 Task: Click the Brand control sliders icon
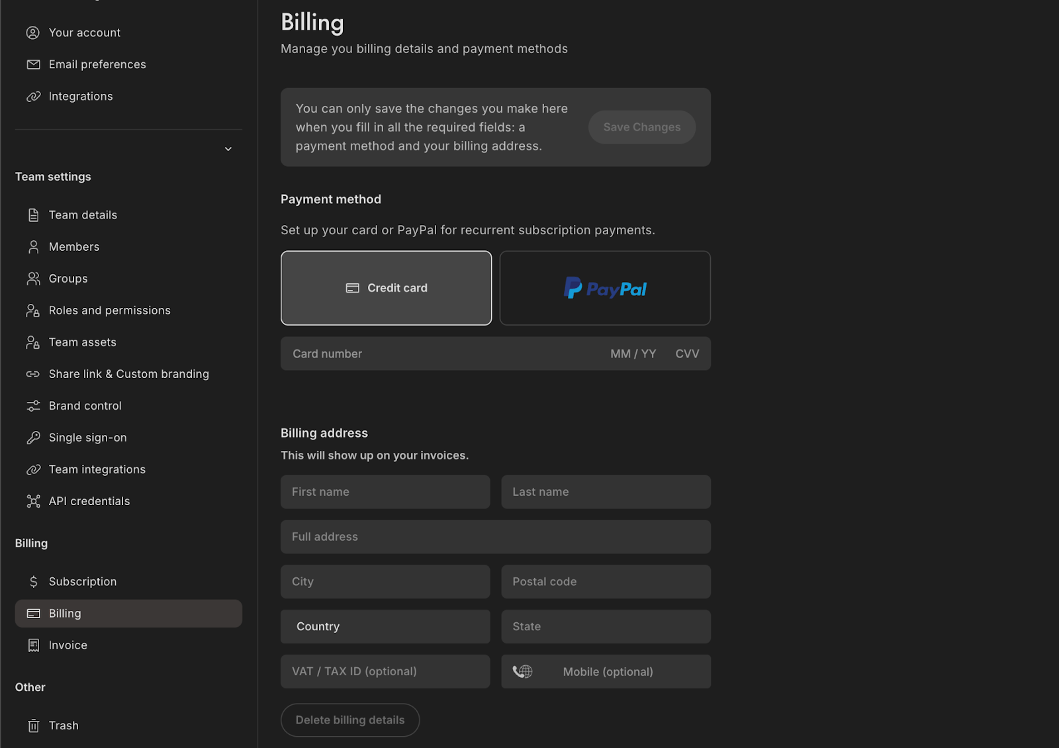coord(33,406)
